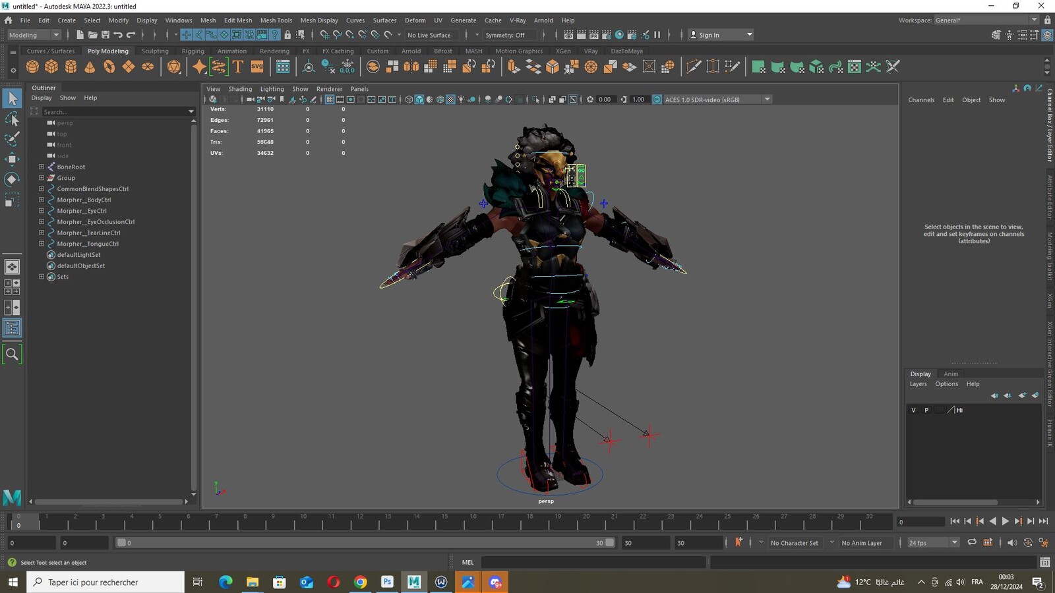Click the MEL command line input
Screen dimensions: 1055x593
coord(593,562)
